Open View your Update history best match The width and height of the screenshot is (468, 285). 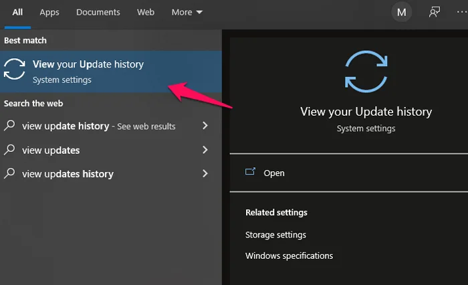tap(111, 72)
